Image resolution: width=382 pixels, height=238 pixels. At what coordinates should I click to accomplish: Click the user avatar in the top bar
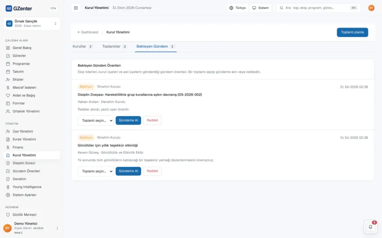pos(371,8)
